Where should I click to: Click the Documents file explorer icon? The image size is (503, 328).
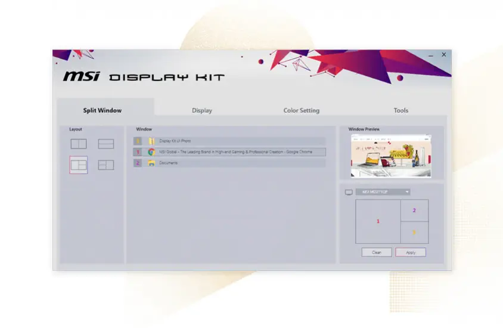(151, 163)
